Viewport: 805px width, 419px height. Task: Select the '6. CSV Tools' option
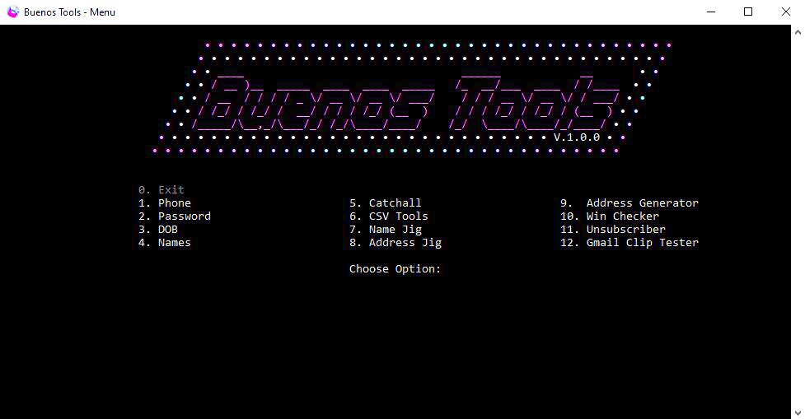(x=389, y=216)
